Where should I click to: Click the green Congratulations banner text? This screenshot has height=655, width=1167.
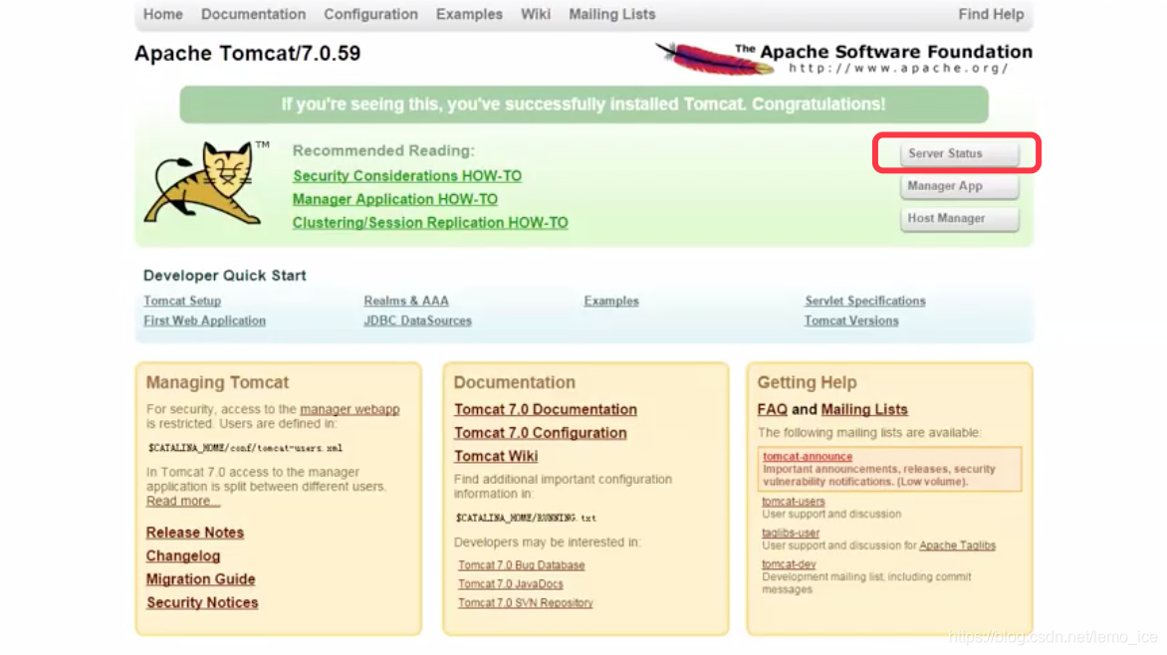(x=583, y=105)
